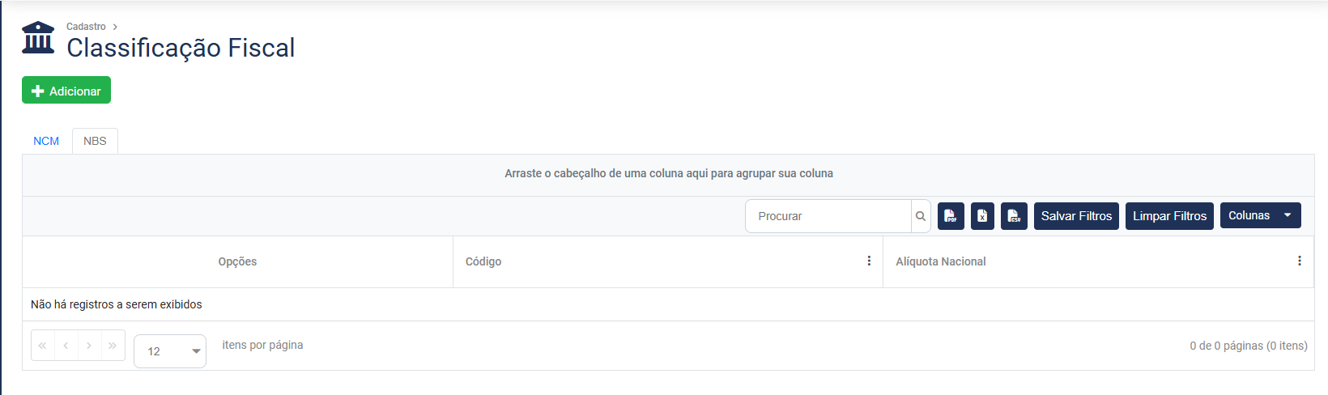Export the table to Excel
1328x395 pixels.
click(x=982, y=216)
